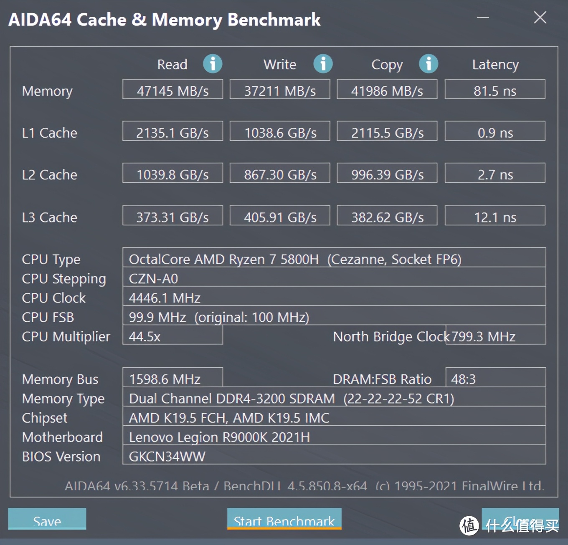Click the Memory Latency 81.5 ns field

tap(495, 89)
